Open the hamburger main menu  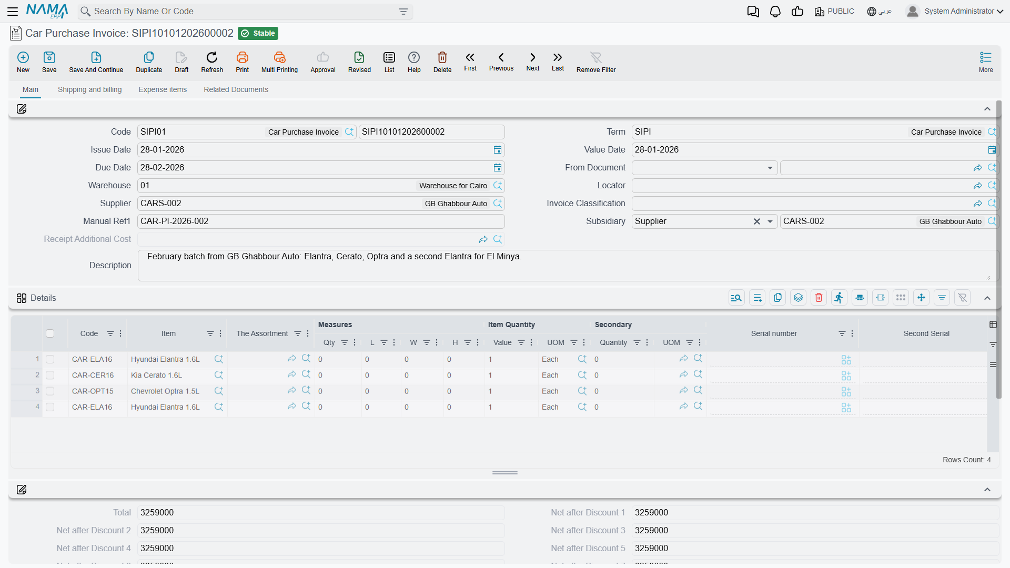click(13, 11)
